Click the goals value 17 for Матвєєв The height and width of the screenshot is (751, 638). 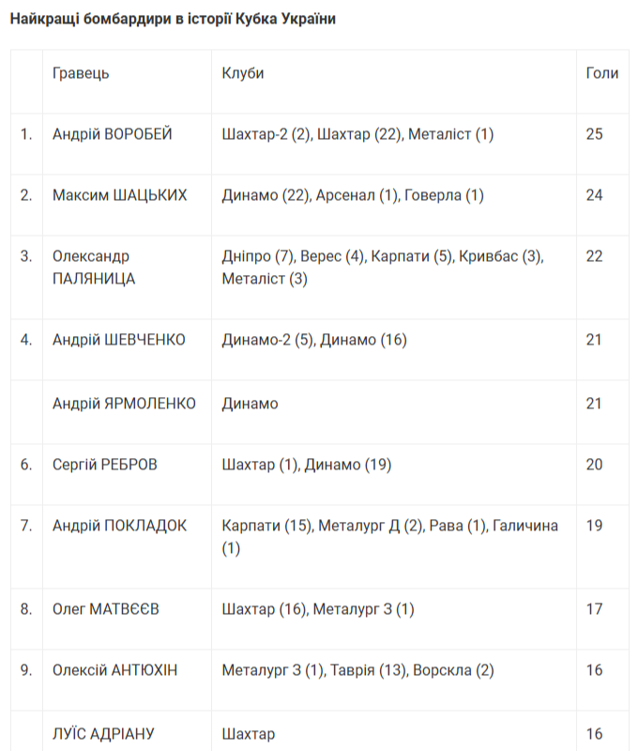pyautogui.click(x=594, y=609)
